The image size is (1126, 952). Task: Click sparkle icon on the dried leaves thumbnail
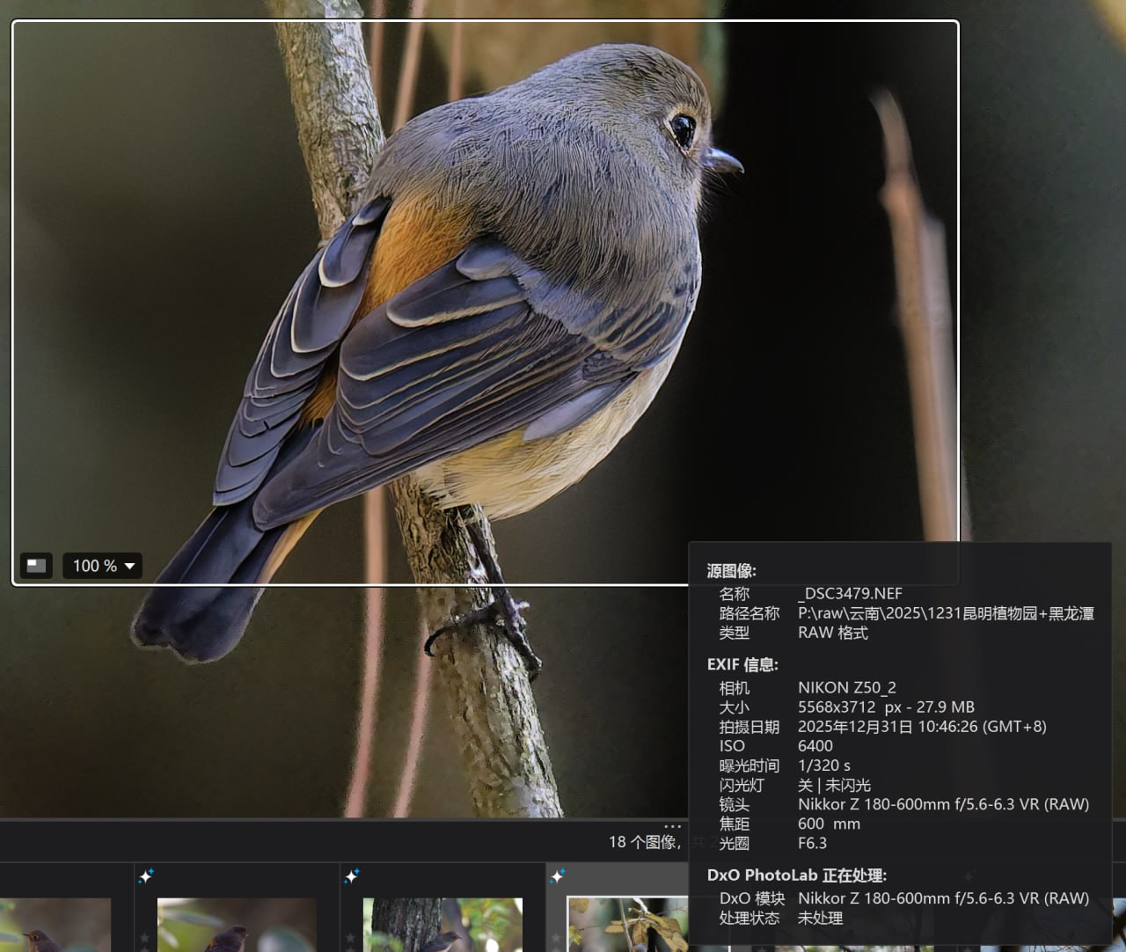pyautogui.click(x=558, y=875)
